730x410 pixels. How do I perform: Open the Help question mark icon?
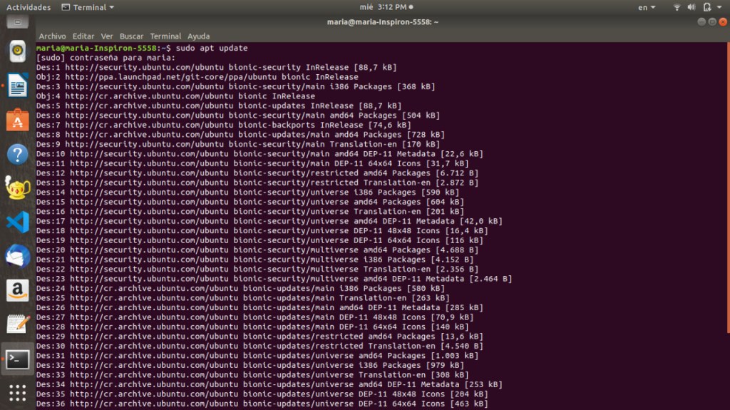[17, 154]
